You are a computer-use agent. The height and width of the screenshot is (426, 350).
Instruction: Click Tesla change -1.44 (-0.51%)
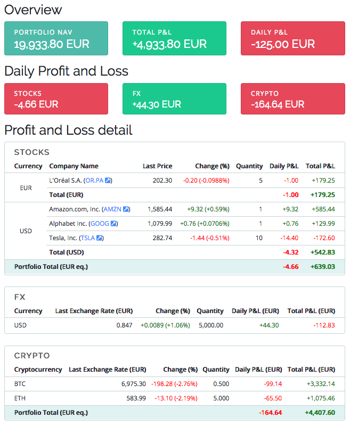point(210,238)
